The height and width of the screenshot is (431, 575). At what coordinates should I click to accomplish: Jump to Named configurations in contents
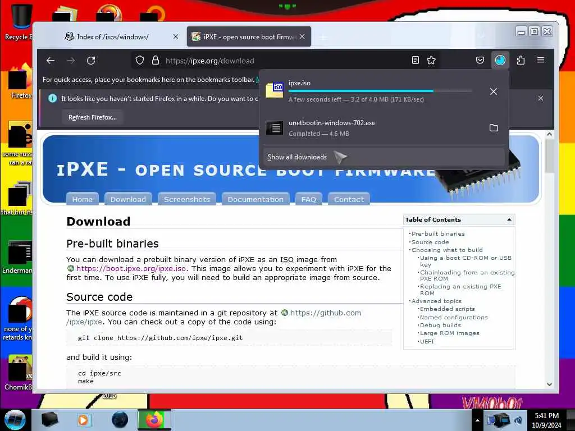(454, 318)
